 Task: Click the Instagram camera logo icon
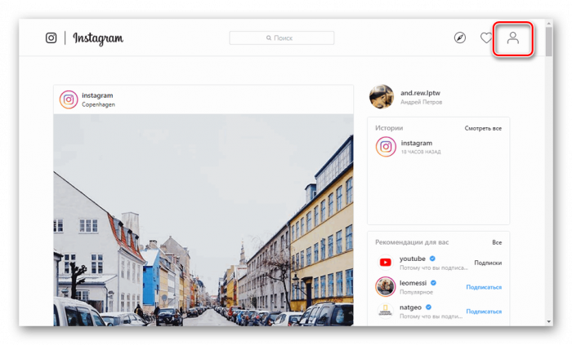click(x=51, y=38)
